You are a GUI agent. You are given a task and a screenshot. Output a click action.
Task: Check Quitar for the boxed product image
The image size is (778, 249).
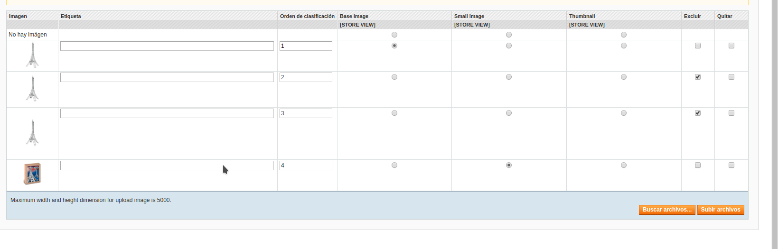[731, 165]
